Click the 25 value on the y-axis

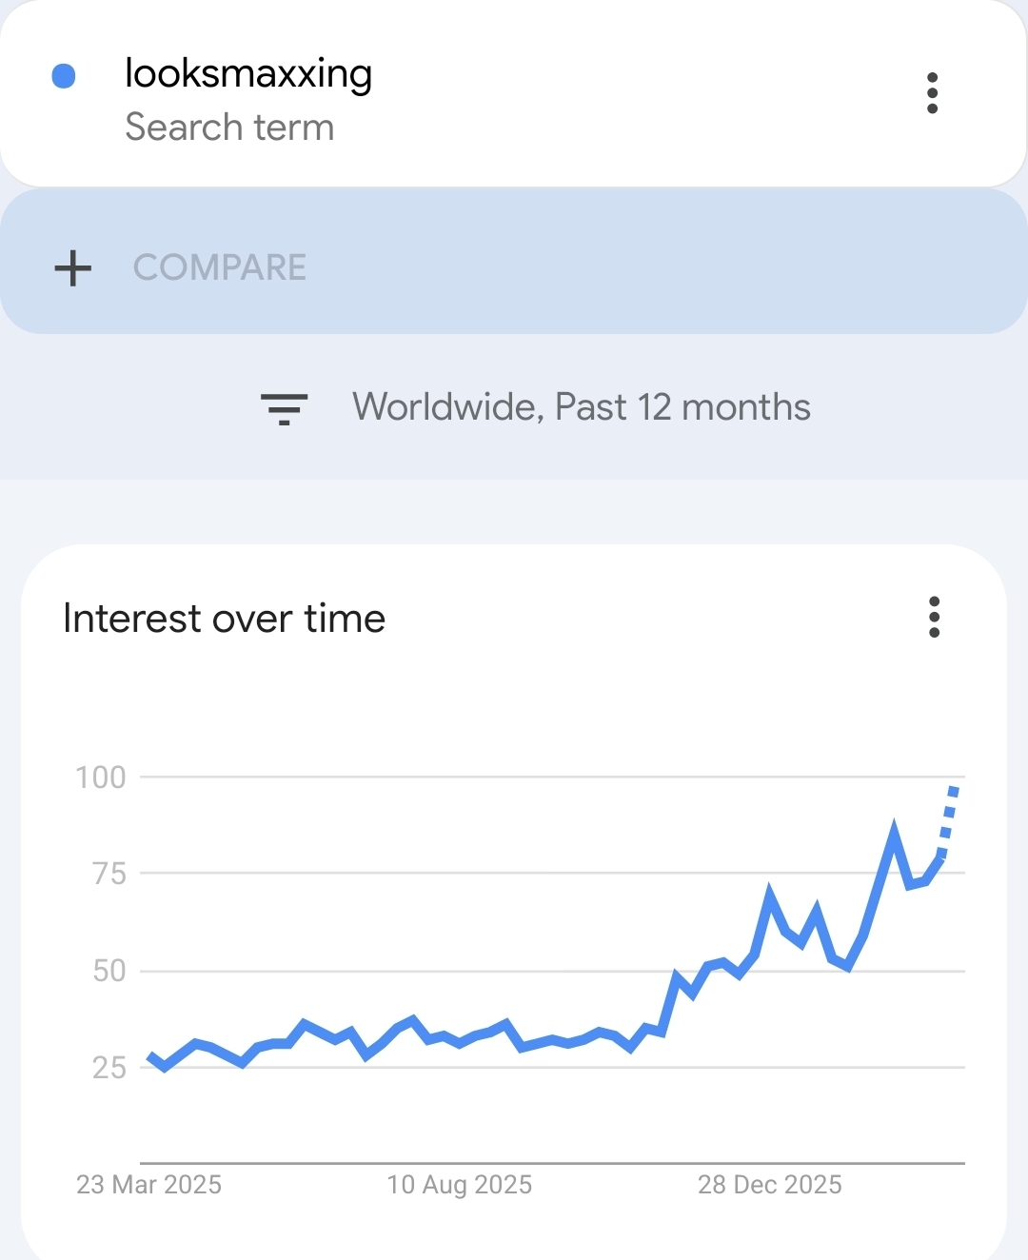pyautogui.click(x=109, y=1068)
